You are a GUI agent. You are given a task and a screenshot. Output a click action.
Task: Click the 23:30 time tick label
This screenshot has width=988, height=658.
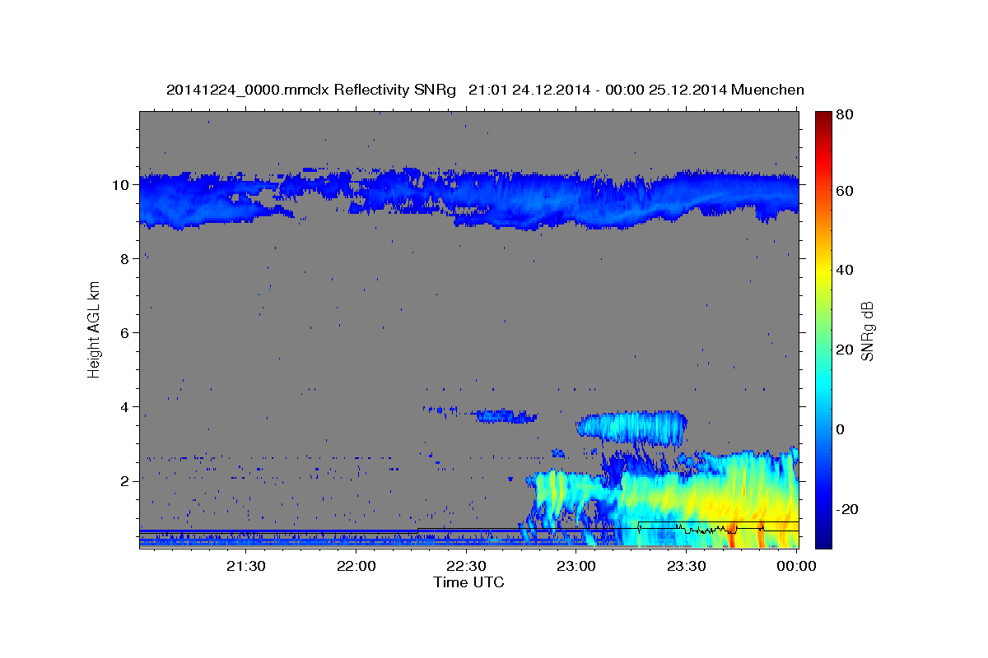[686, 566]
